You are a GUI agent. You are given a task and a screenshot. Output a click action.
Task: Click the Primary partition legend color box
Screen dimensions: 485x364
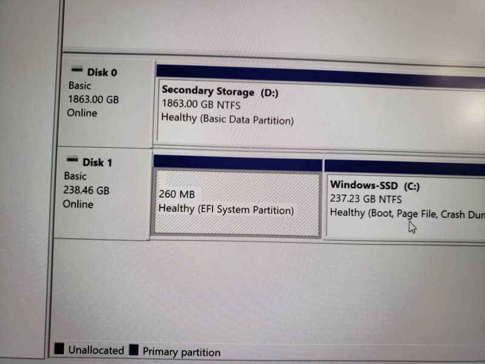coord(133,351)
